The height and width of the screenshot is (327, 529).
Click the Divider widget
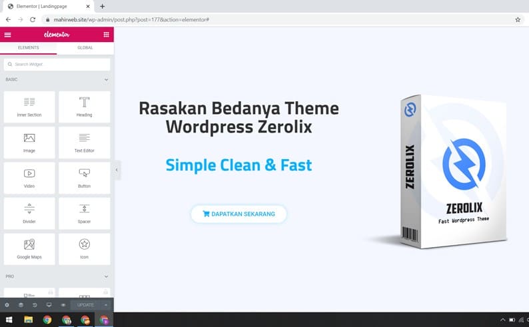click(29, 213)
